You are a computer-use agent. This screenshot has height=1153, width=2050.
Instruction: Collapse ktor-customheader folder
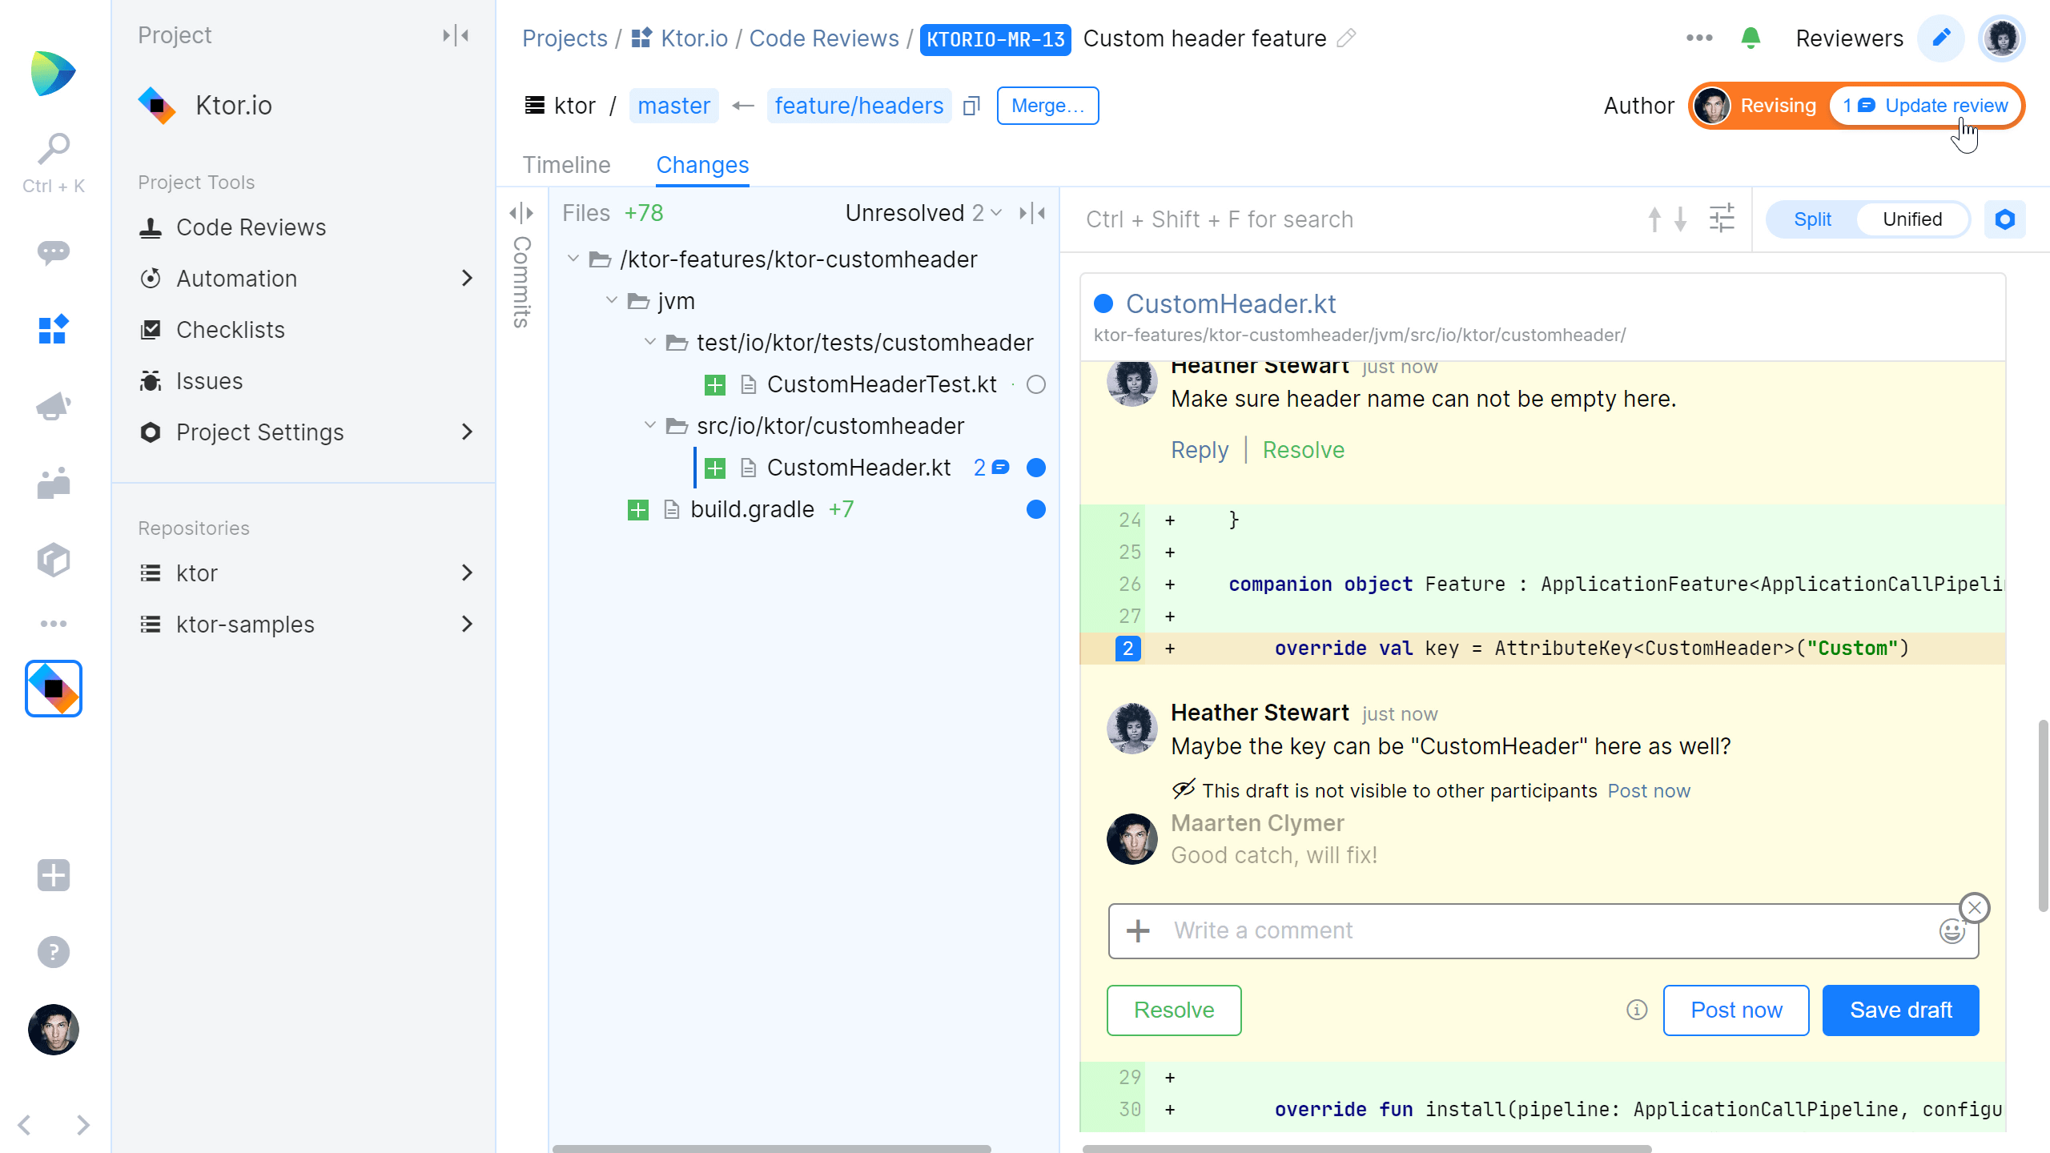point(573,259)
